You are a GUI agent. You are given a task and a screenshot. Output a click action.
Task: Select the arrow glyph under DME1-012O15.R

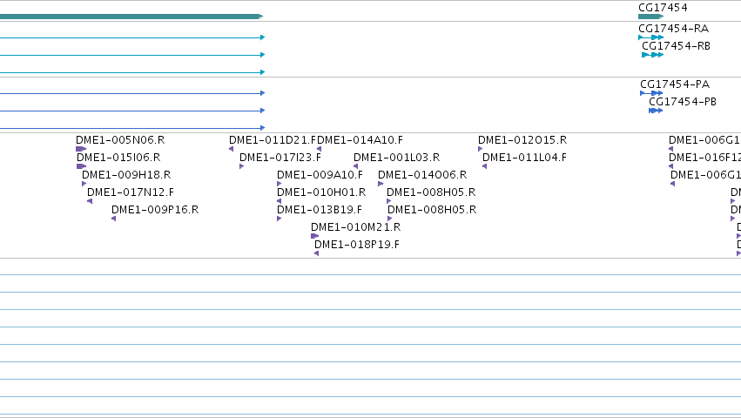pyautogui.click(x=480, y=149)
